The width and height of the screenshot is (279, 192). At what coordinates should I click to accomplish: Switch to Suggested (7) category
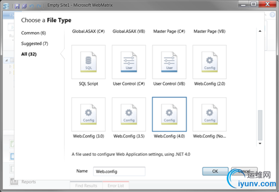click(34, 44)
